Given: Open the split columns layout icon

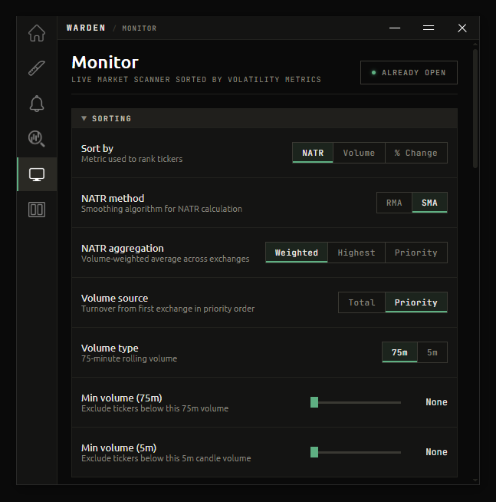Looking at the screenshot, I should [37, 210].
